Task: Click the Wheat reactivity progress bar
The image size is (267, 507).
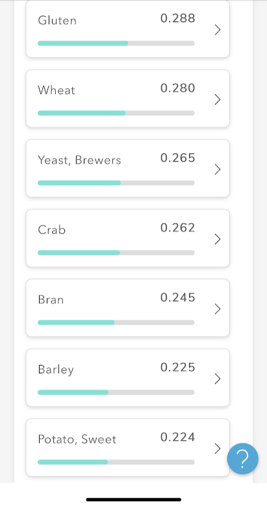Action: click(x=116, y=113)
